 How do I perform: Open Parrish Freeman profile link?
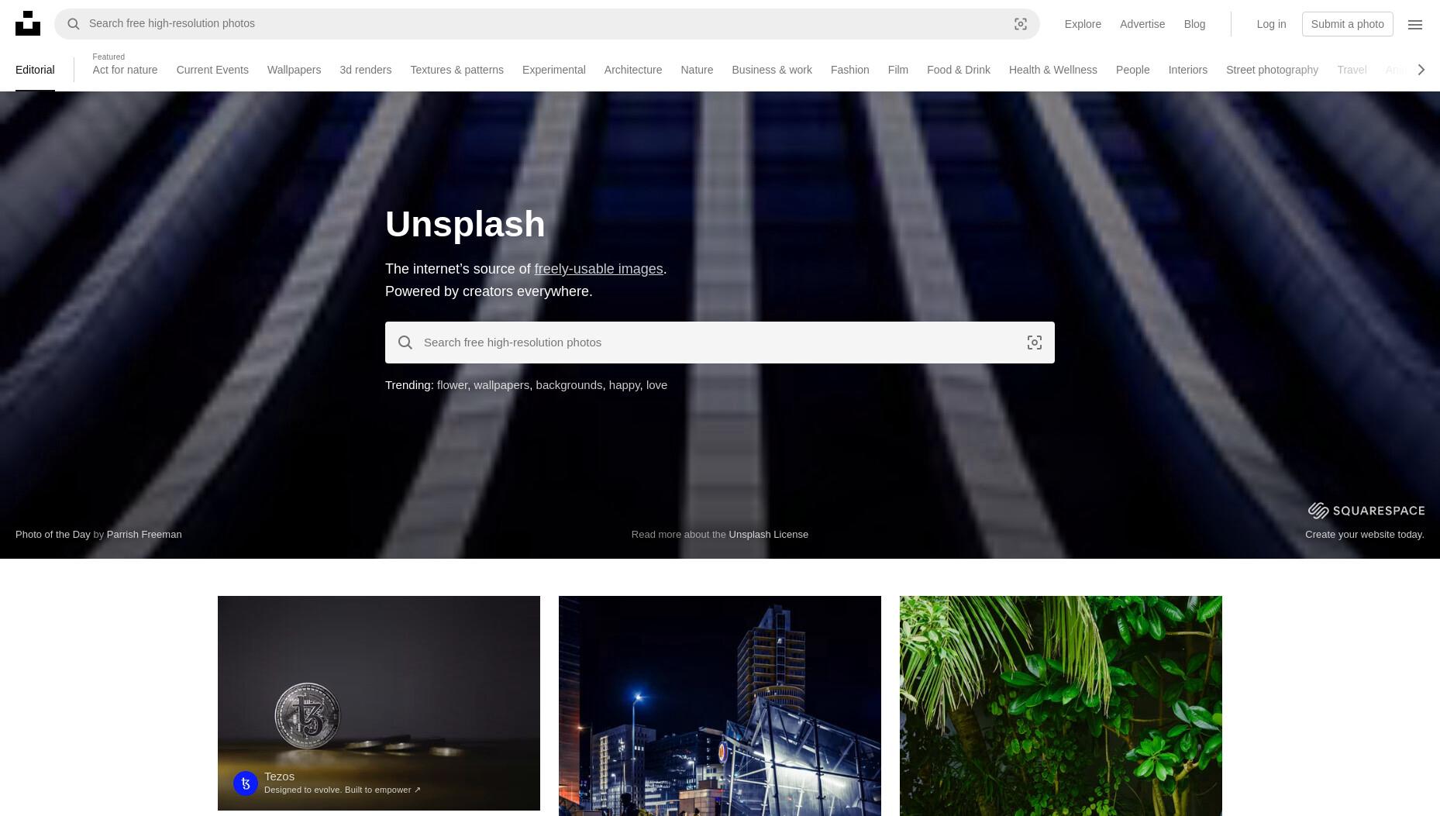(x=144, y=534)
